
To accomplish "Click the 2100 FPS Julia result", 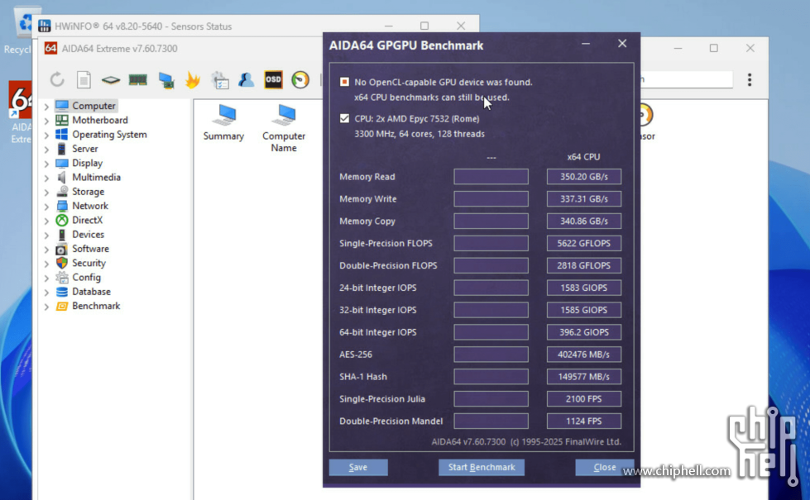I will click(584, 399).
